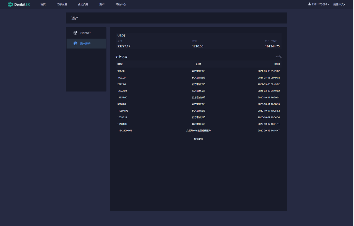
Task: Click the 资产 page title heading
Action: coord(75,18)
